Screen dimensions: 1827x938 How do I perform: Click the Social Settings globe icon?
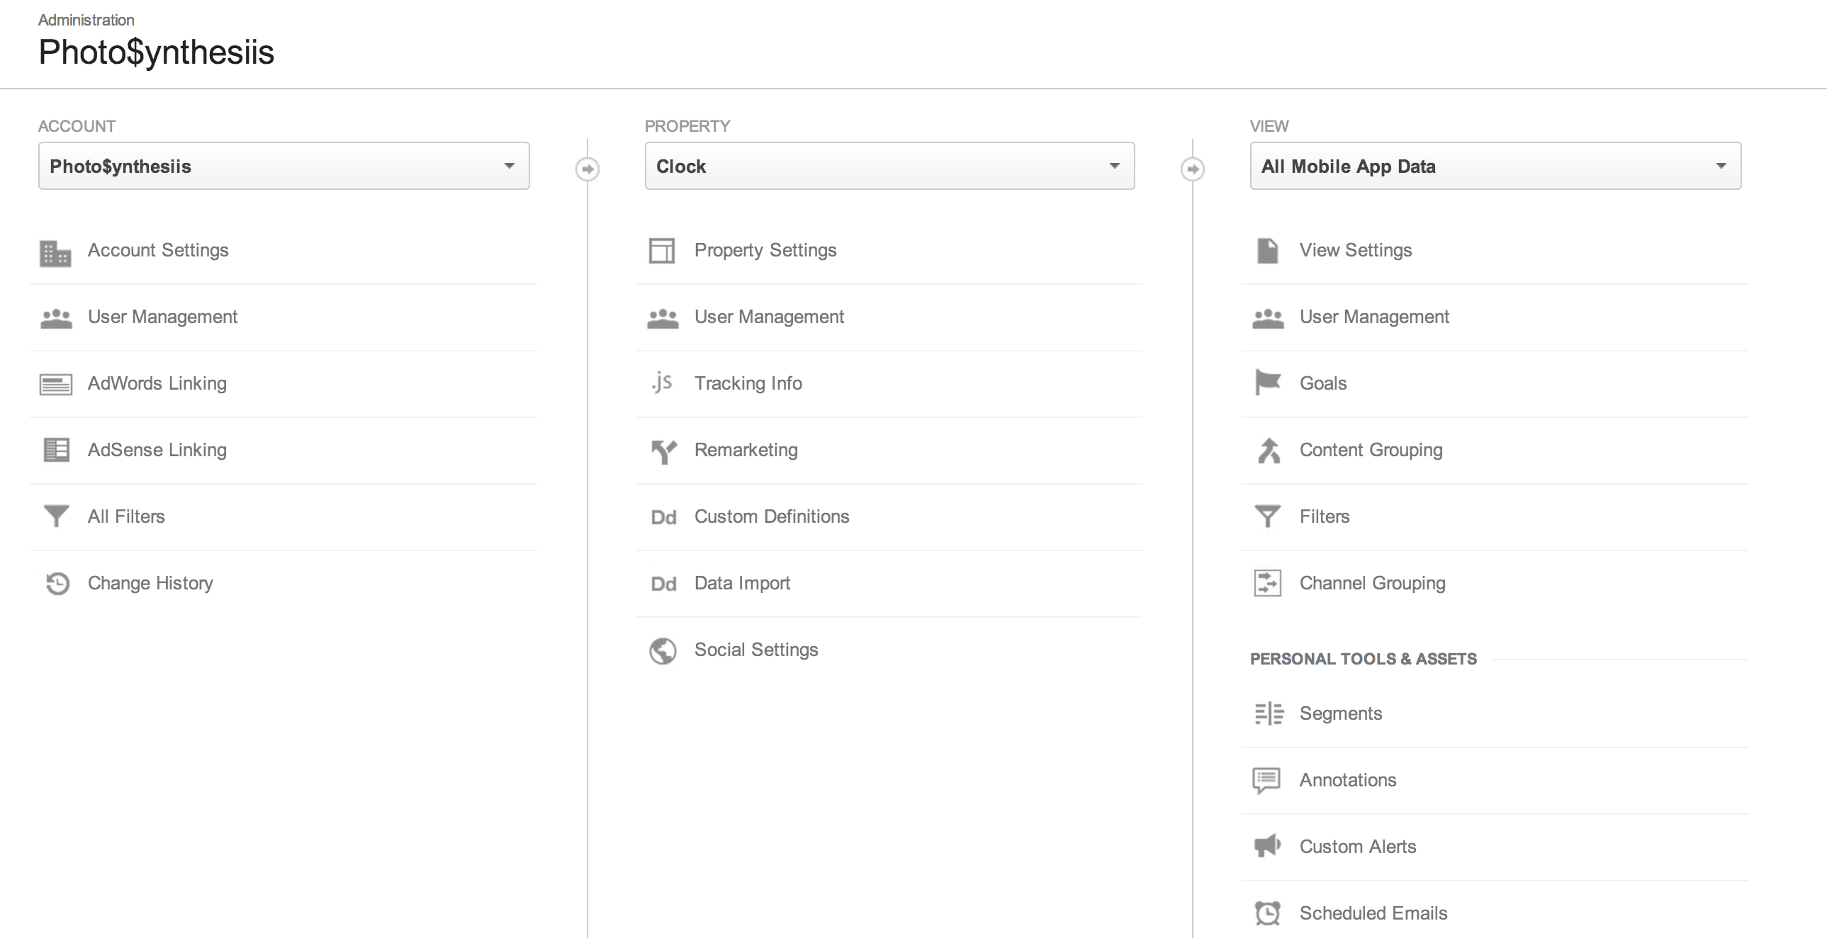point(663,650)
